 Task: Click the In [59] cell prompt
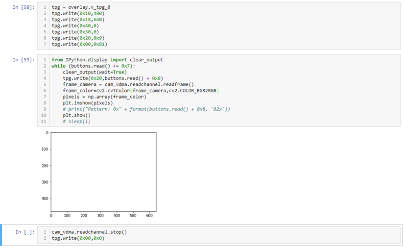pyautogui.click(x=23, y=60)
